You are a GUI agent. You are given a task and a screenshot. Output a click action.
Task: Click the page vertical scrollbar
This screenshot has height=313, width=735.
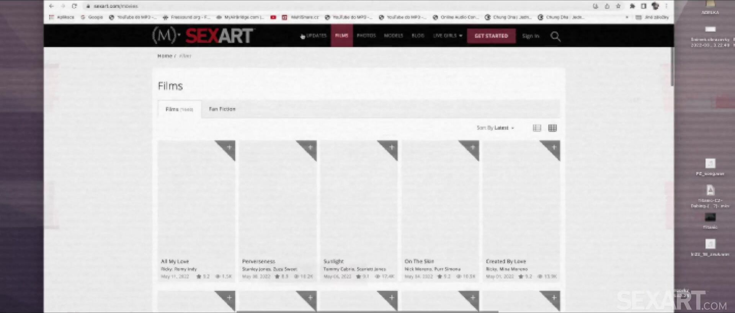pos(672,69)
